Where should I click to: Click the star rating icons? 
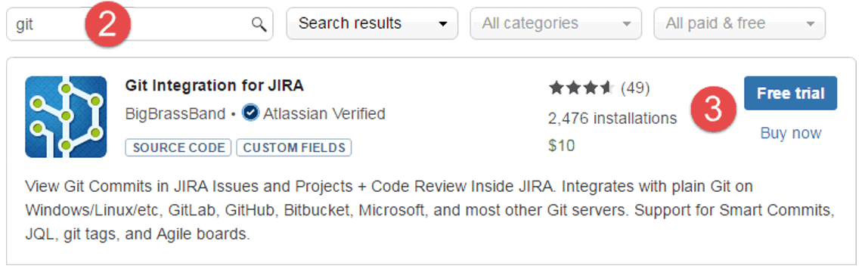coord(581,88)
